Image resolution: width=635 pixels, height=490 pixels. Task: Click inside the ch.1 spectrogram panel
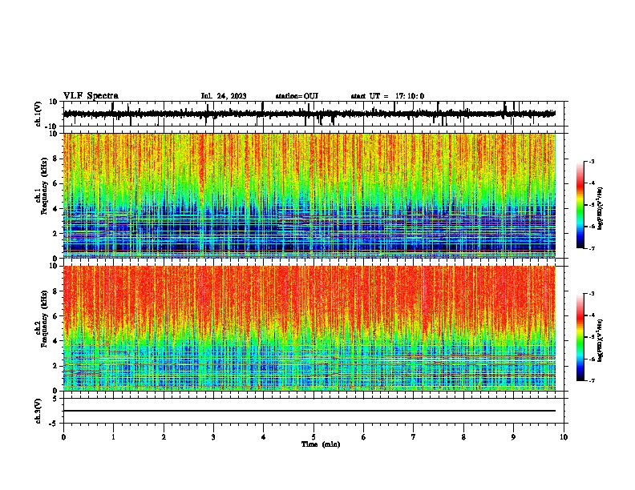tap(309, 195)
